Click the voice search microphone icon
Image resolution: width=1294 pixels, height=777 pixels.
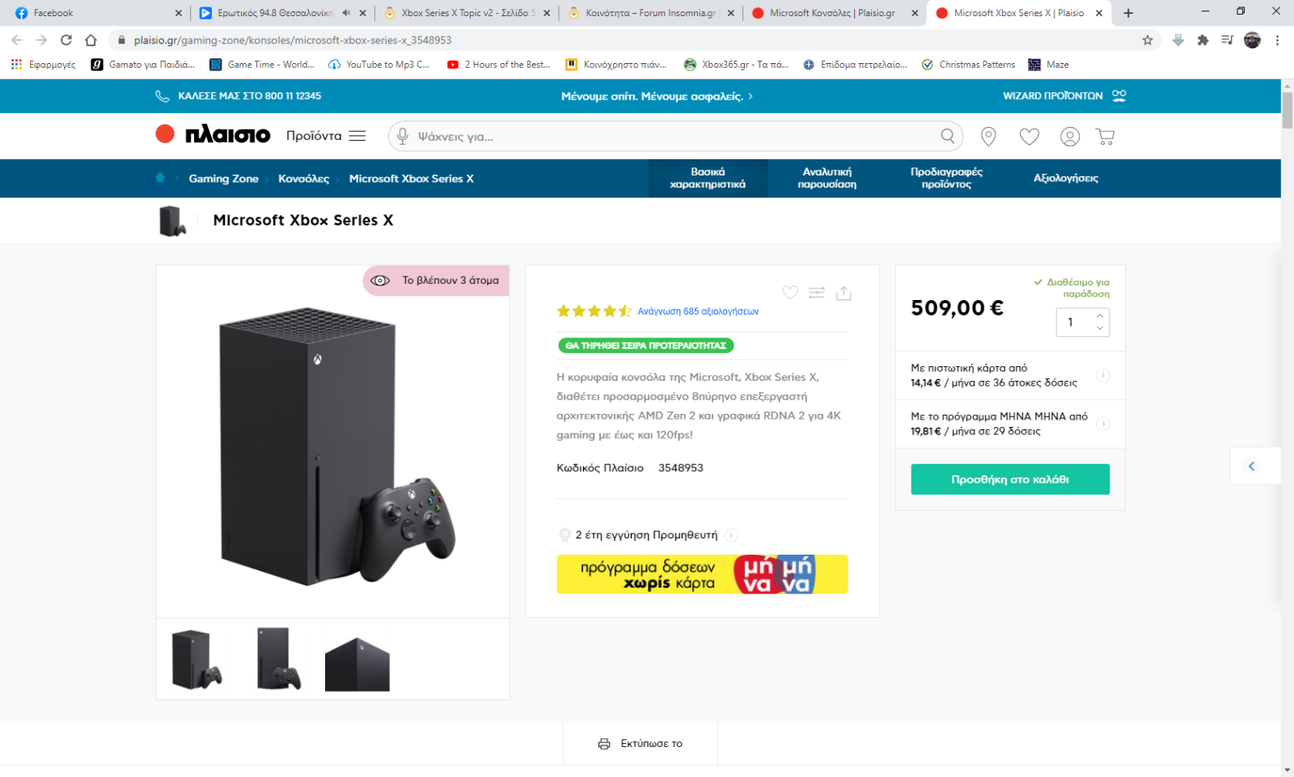(x=402, y=136)
